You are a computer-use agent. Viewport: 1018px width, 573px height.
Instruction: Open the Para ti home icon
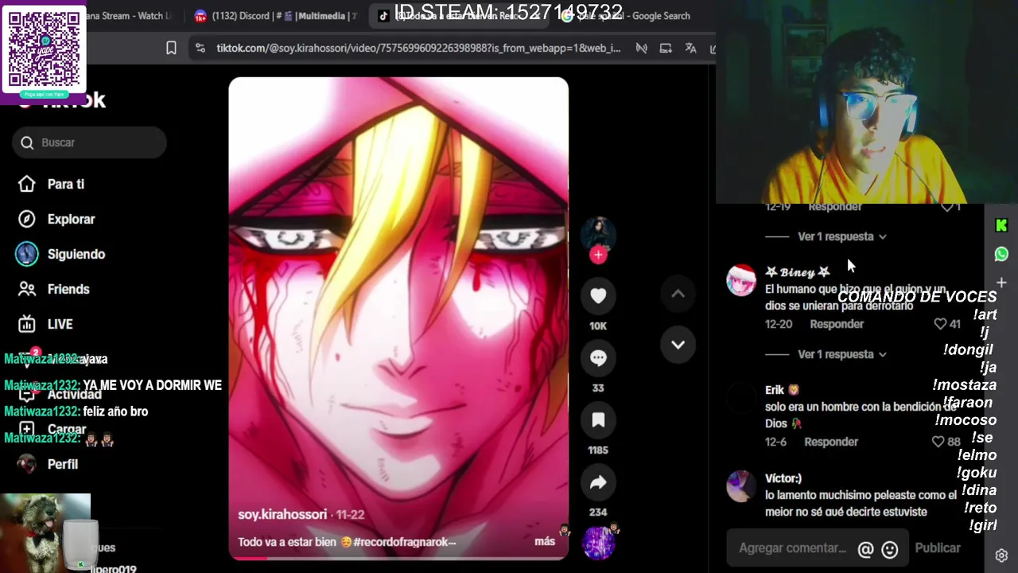tap(27, 184)
